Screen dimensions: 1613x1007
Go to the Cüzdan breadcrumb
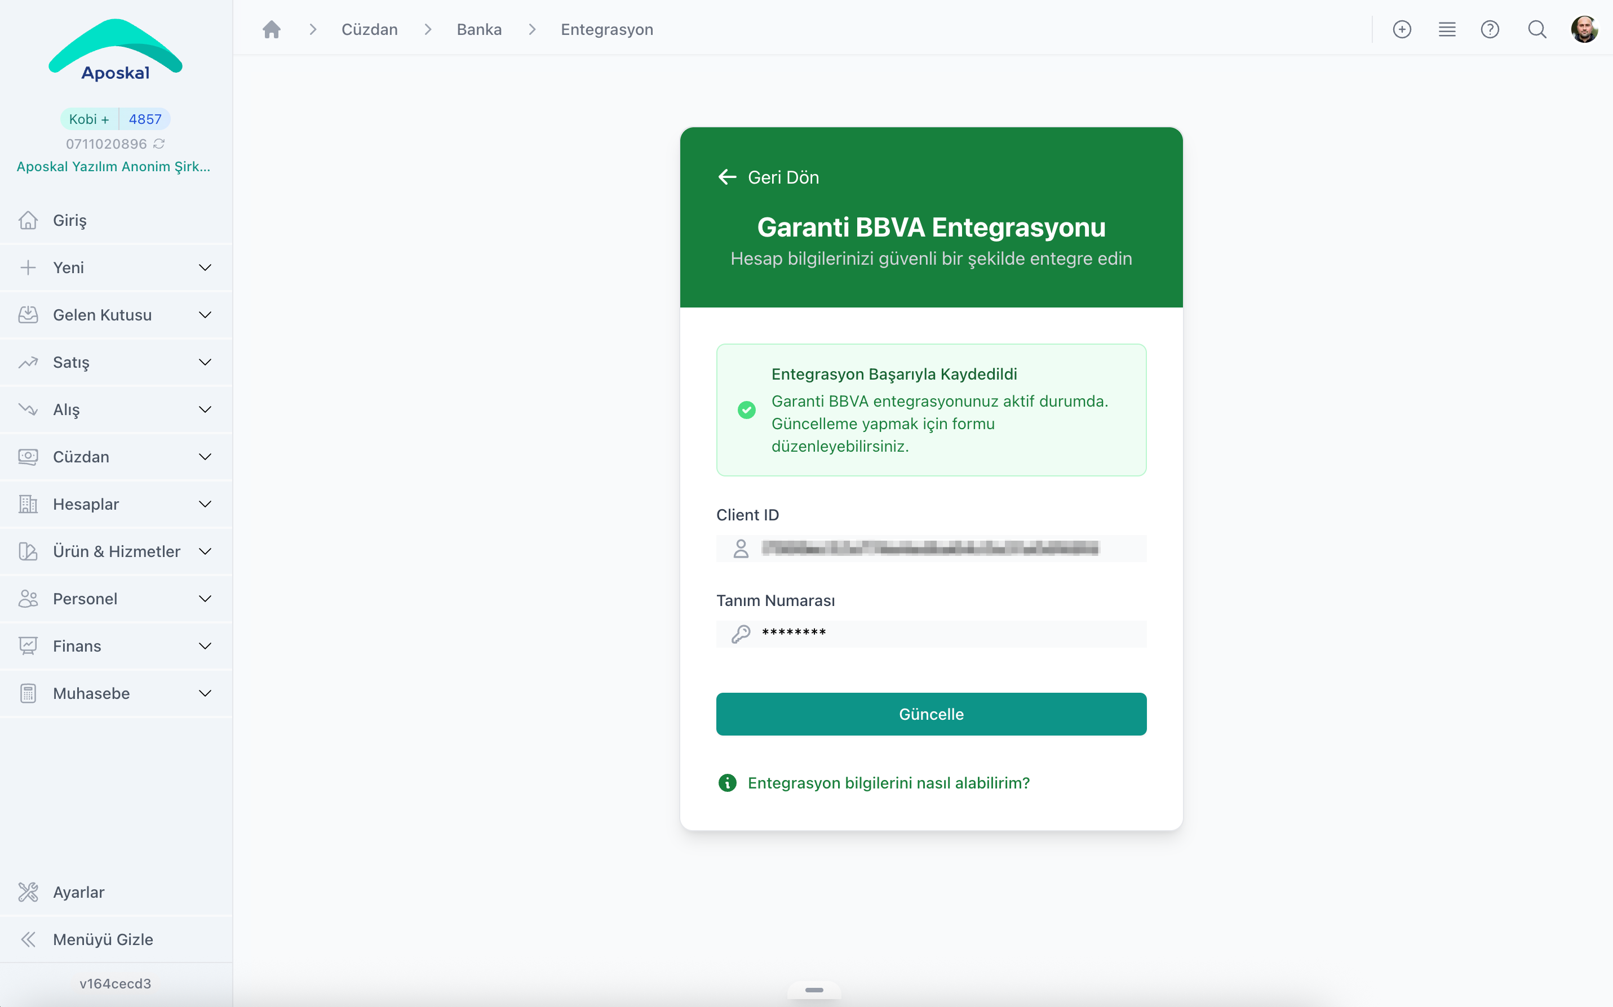369,29
